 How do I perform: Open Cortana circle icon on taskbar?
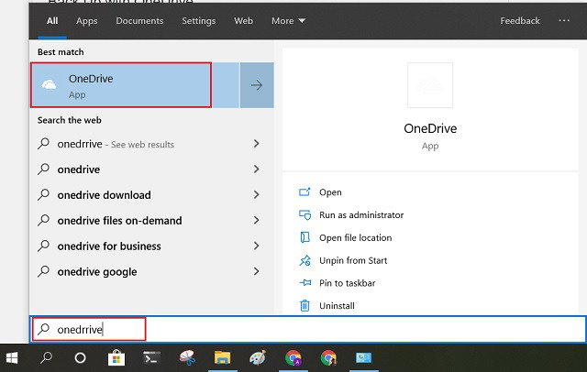[x=80, y=358]
